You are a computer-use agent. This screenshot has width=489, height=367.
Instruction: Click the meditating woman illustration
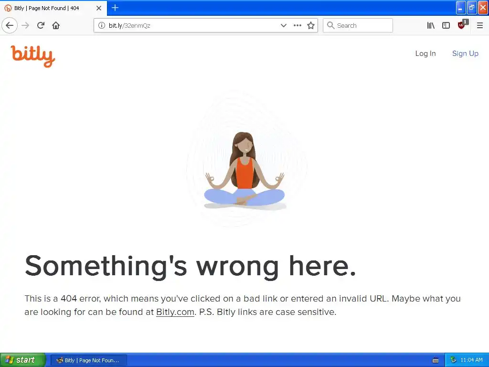(x=245, y=170)
